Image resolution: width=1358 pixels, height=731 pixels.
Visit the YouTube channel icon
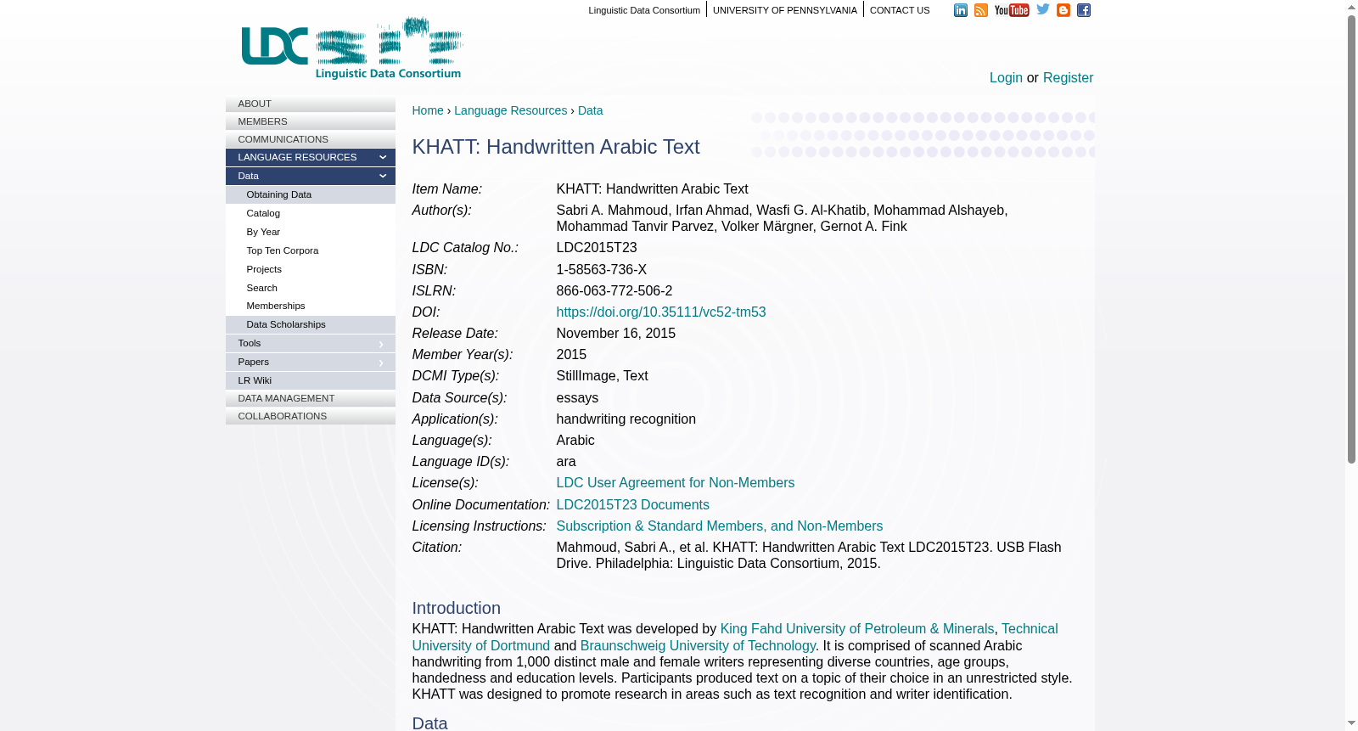coord(1012,10)
